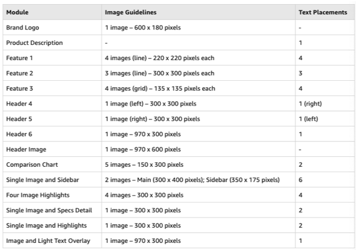Select the Comparison Chart row label

32,165
